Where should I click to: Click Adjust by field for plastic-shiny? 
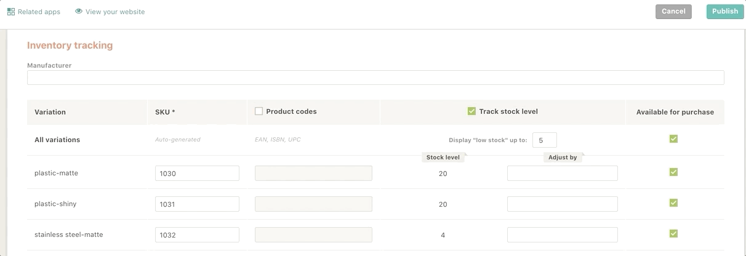(x=563, y=204)
